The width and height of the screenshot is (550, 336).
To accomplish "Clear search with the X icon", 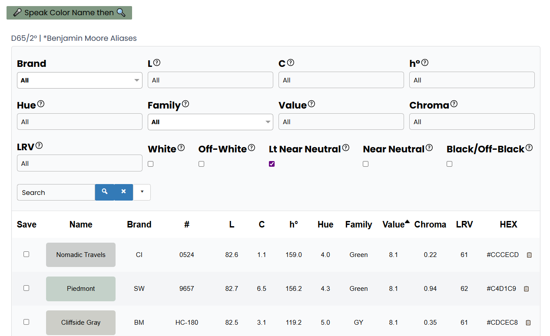I will click(124, 192).
